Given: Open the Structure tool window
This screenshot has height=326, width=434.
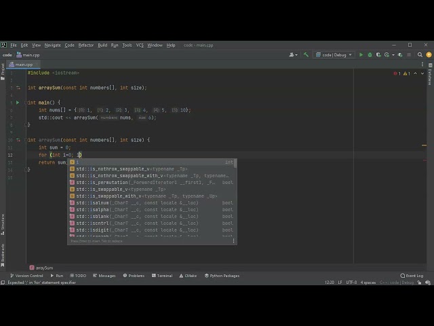Looking at the screenshot, I should (3, 224).
